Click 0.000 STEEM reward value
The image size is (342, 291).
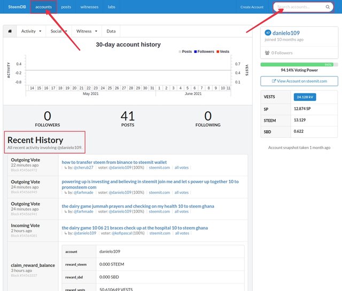pyautogui.click(x=112, y=264)
